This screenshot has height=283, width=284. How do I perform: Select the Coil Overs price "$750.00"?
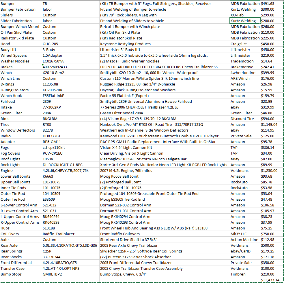tap(272, 234)
